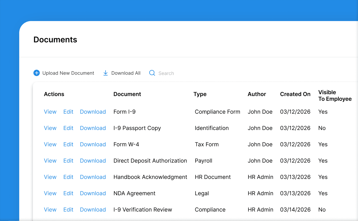The height and width of the screenshot is (221, 358).
Task: Toggle employee visibility for I-9 Passport Copy
Action: (322, 128)
